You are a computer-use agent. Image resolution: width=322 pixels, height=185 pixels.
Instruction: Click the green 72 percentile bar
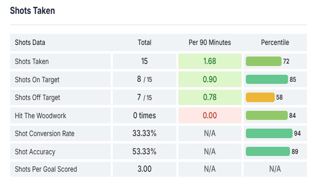click(263, 61)
